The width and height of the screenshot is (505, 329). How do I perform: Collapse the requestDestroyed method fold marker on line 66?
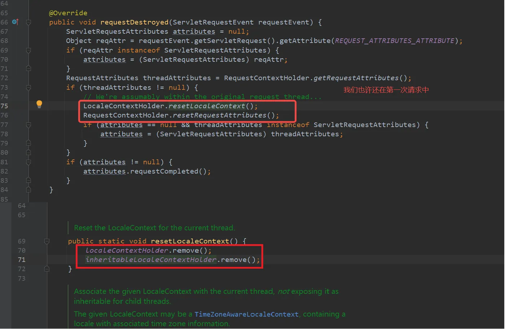point(28,22)
